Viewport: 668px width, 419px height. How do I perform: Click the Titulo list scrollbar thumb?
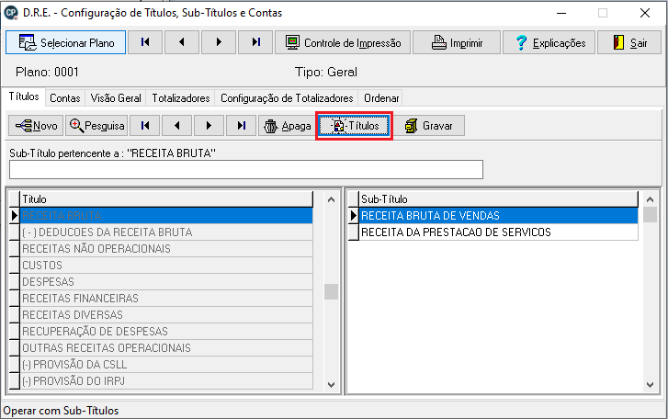tap(331, 291)
